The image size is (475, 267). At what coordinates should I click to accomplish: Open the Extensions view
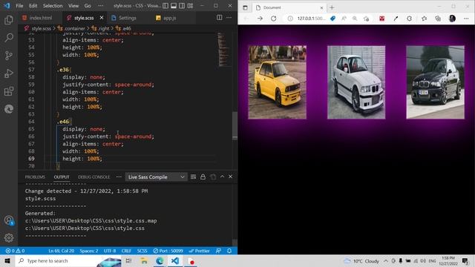[9, 91]
